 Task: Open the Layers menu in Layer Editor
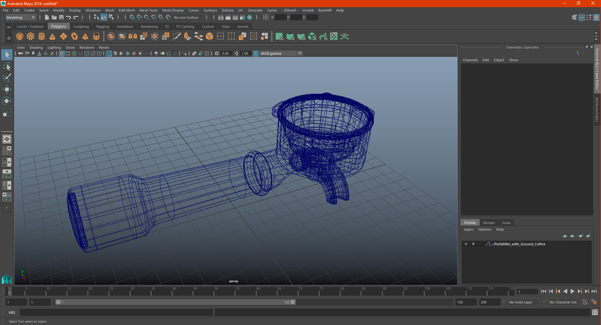pyautogui.click(x=468, y=229)
